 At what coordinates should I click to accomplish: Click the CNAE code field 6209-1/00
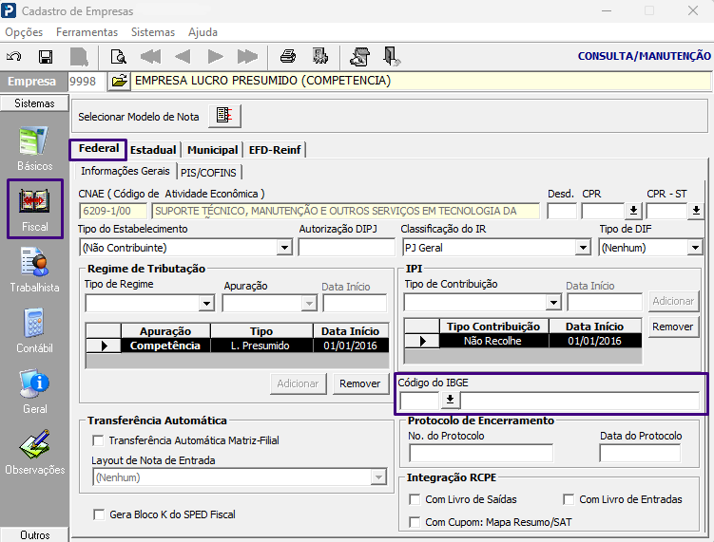[113, 211]
